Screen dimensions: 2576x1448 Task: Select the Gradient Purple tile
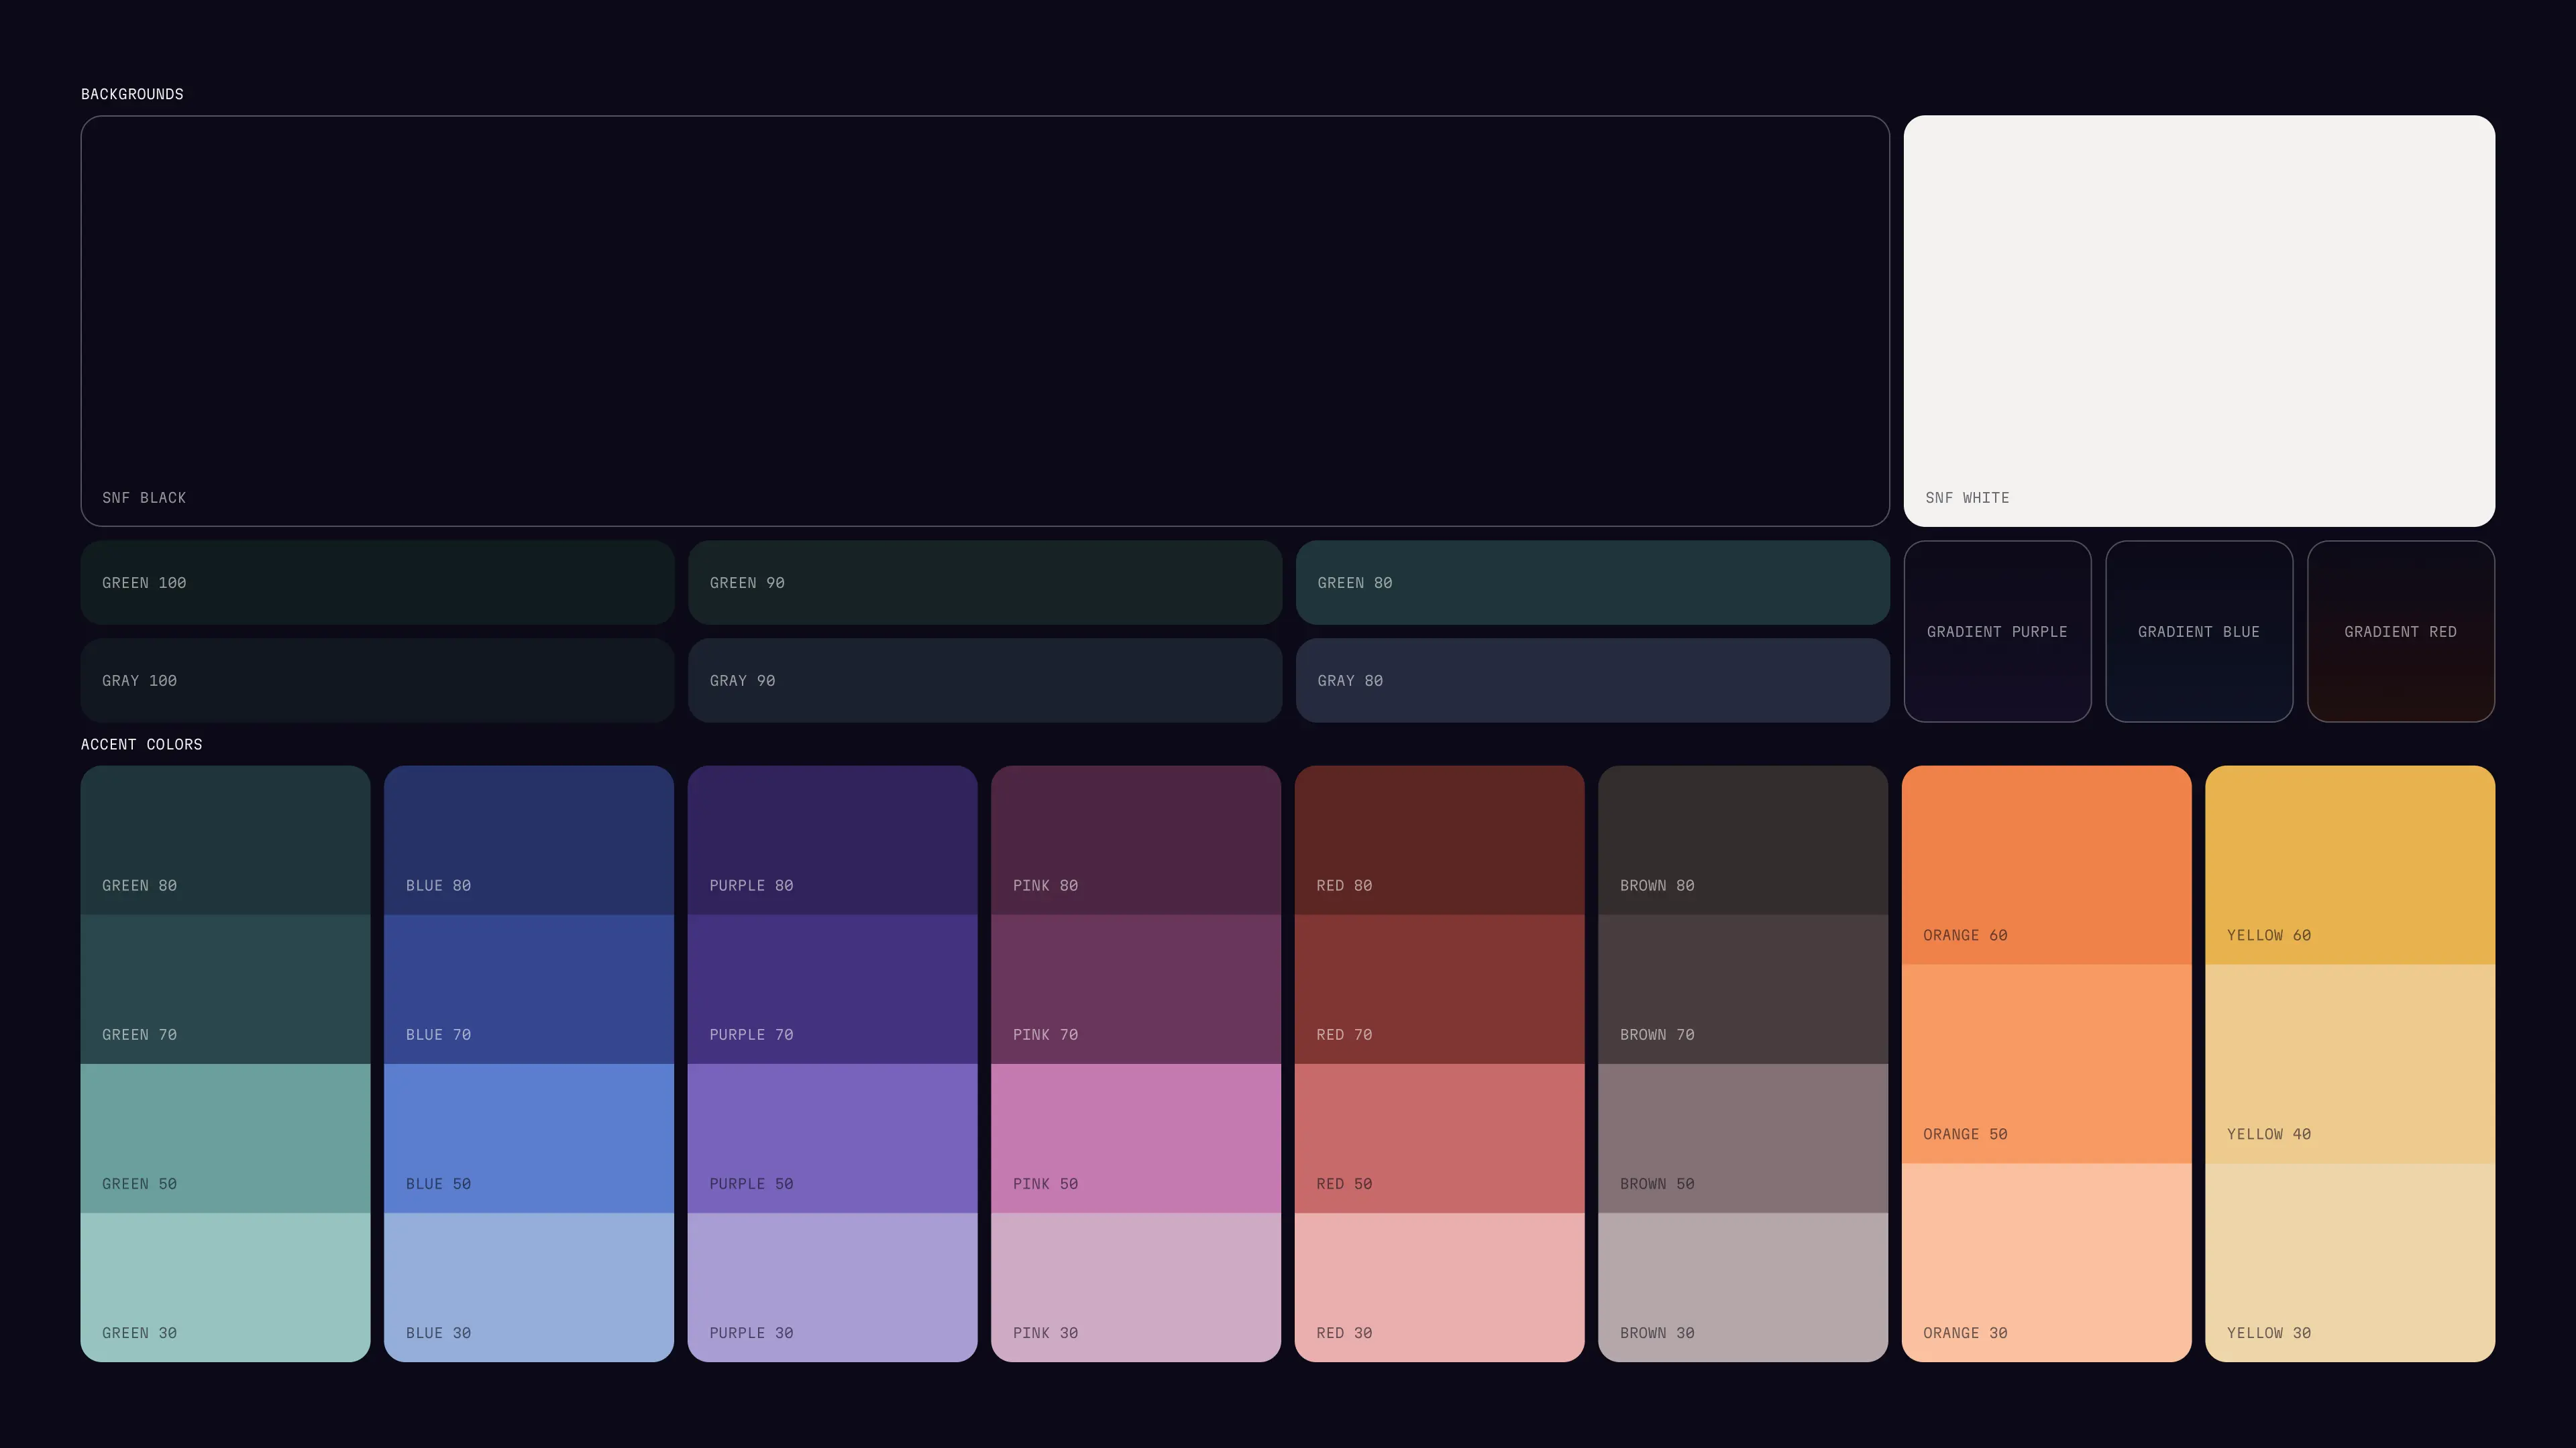tap(1997, 631)
